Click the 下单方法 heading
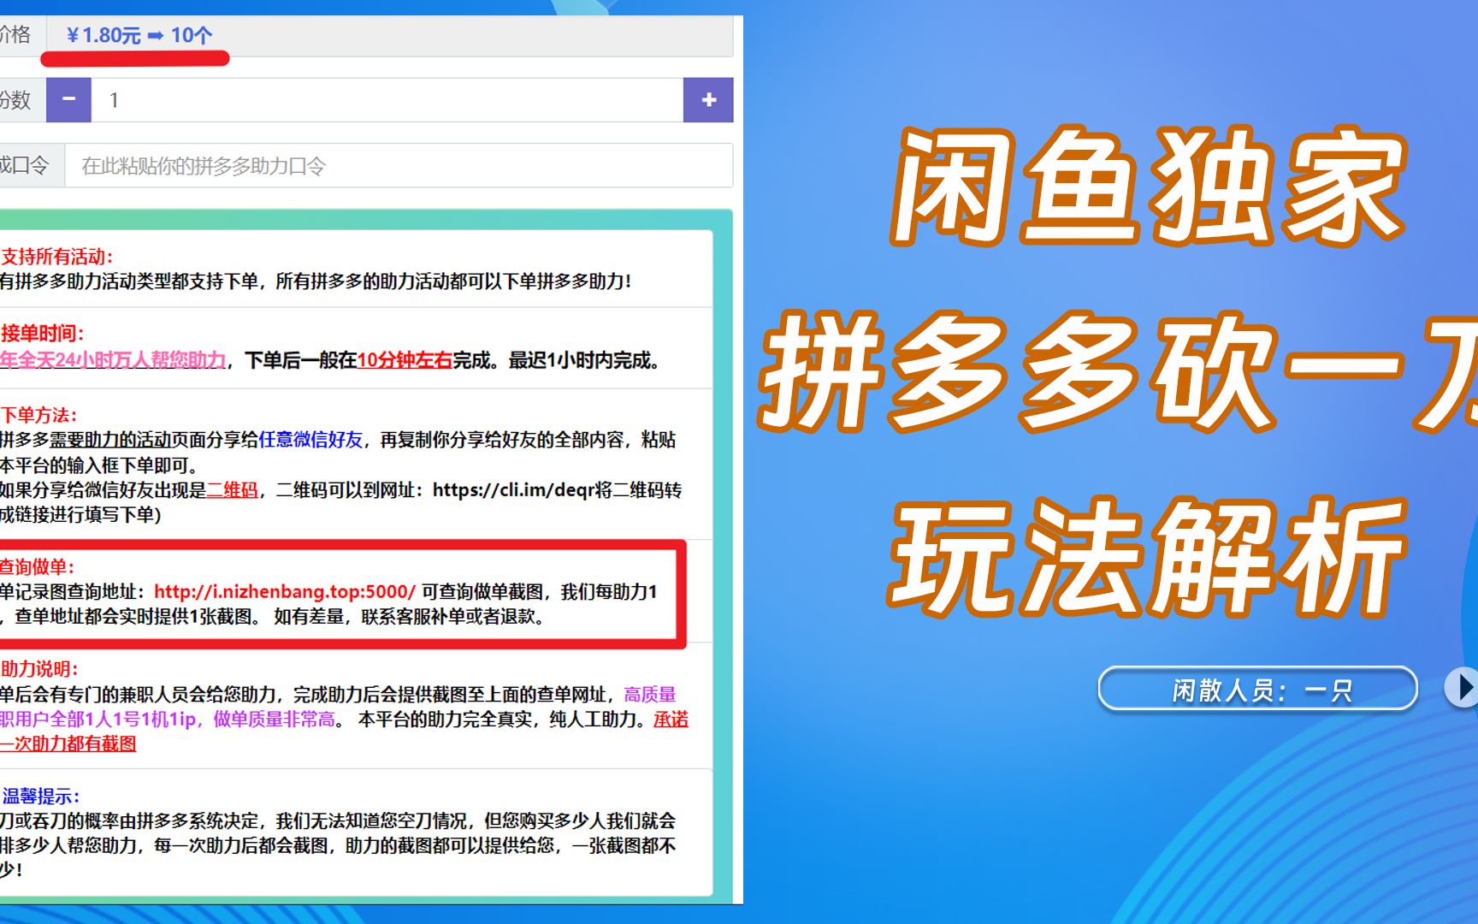This screenshot has height=924, width=1478. pos(39,415)
